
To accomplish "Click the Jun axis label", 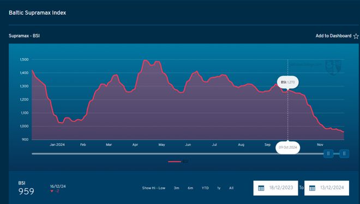I will tap(188, 145).
